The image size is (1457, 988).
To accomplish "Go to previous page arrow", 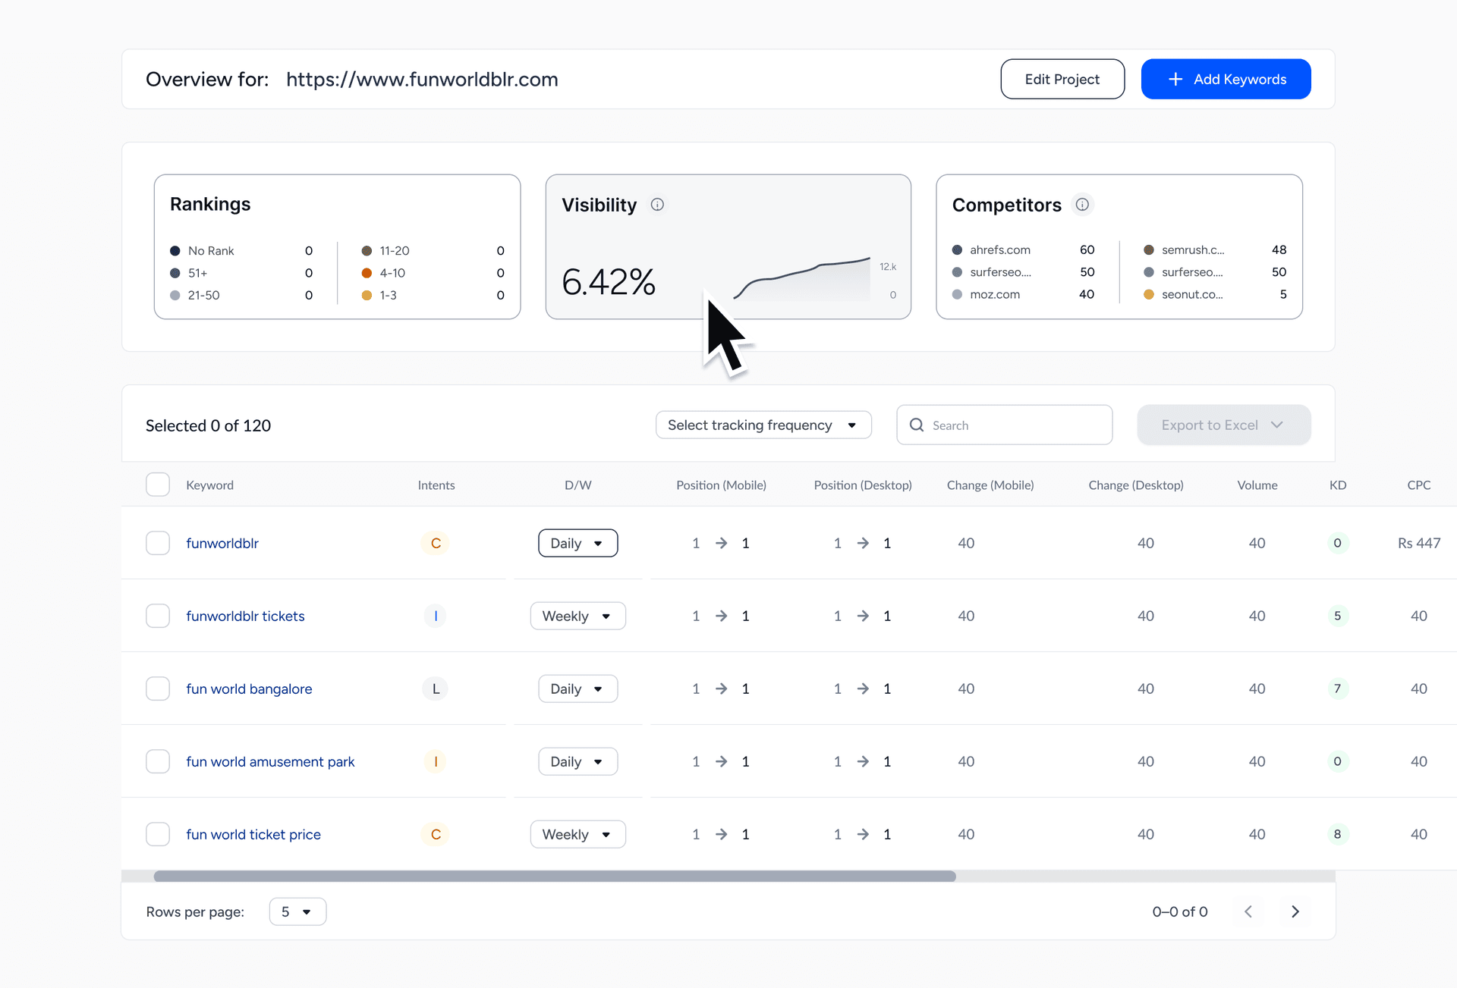I will [x=1248, y=911].
